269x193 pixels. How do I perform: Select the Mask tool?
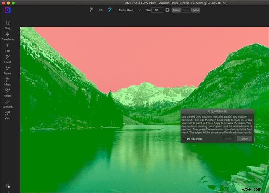pyautogui.click(x=7, y=82)
